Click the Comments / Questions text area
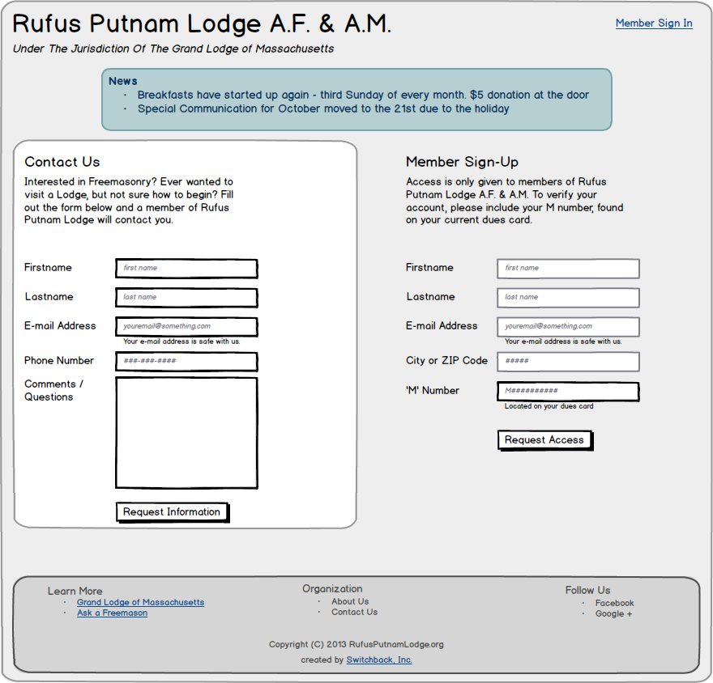 tap(186, 433)
